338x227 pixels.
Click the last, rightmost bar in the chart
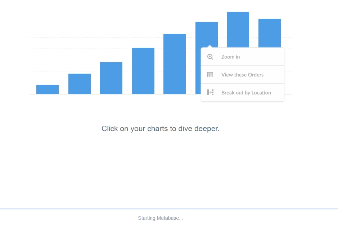(x=270, y=33)
